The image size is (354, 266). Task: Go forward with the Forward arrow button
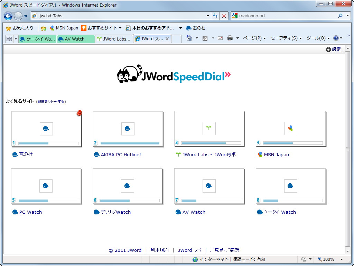point(18,16)
